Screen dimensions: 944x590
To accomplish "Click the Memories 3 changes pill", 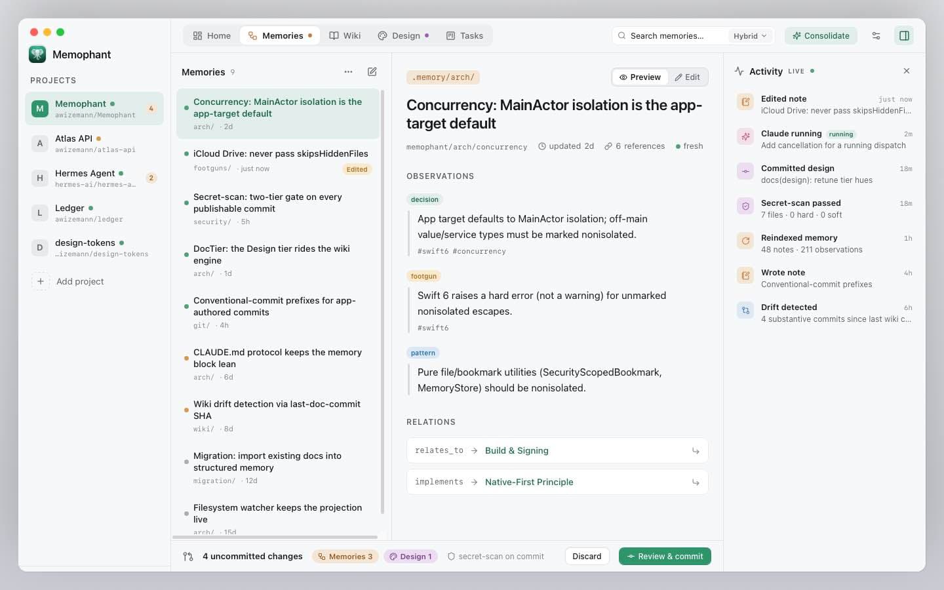I will 345,557.
